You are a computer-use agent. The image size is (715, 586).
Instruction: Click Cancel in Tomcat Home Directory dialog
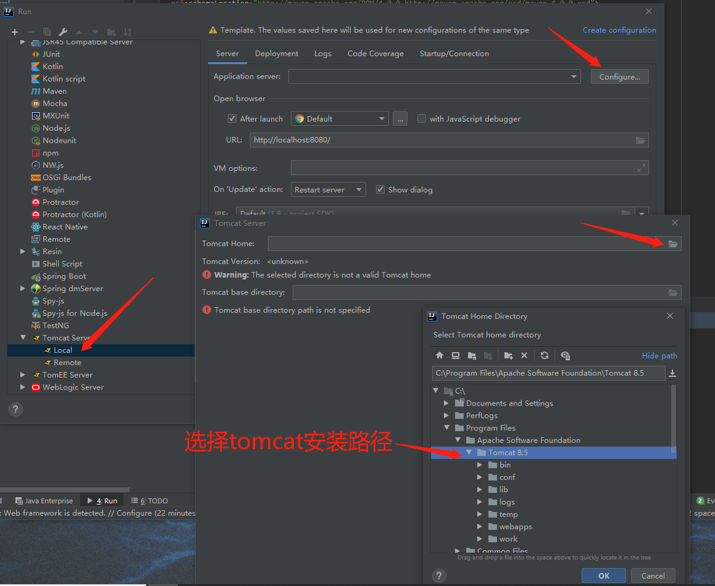pyautogui.click(x=653, y=576)
